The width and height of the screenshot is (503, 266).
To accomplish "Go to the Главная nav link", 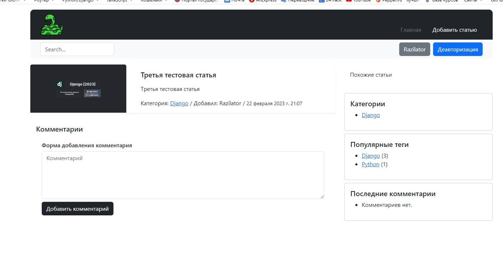I will click(411, 30).
